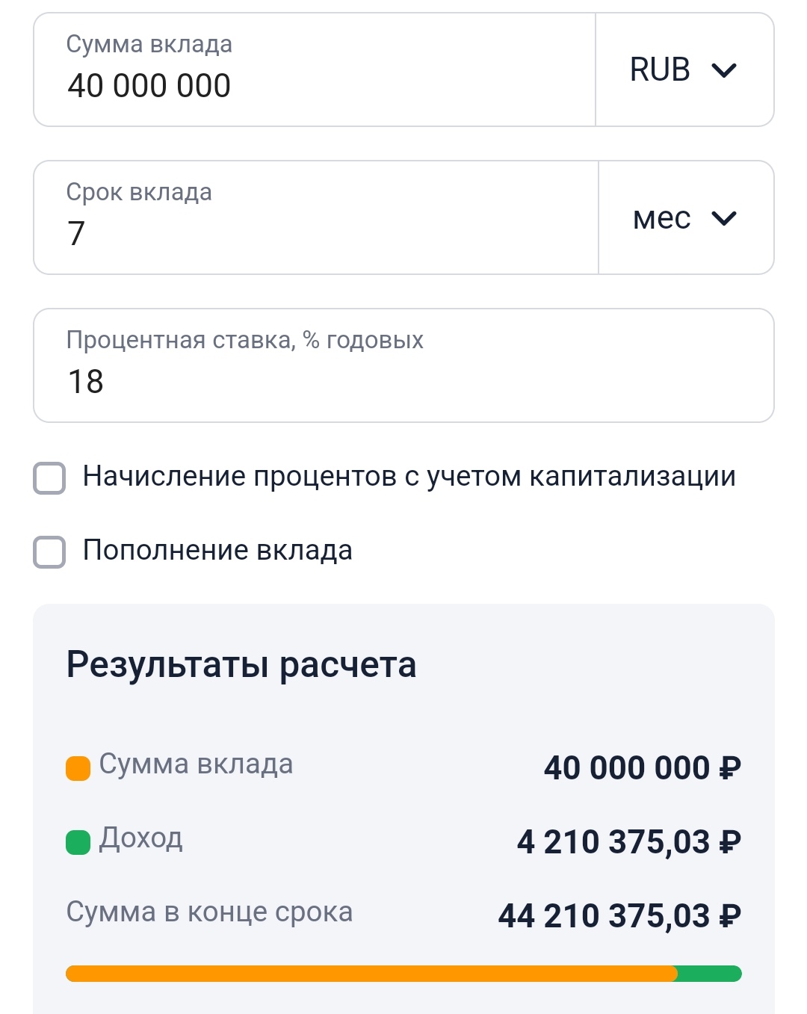Click the orange segment of the result bar

[x=371, y=974]
